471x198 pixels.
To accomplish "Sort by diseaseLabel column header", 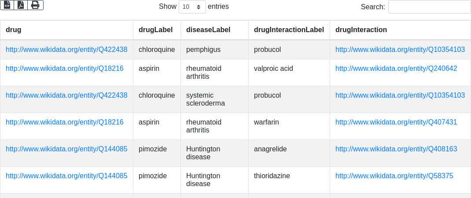I will tap(208, 30).
